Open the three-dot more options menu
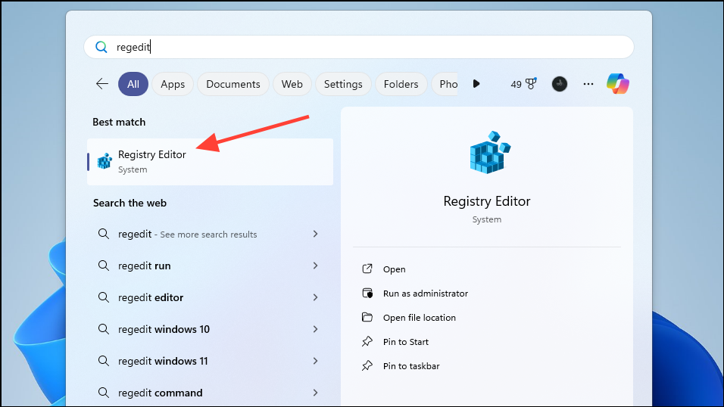724x407 pixels. pyautogui.click(x=588, y=84)
